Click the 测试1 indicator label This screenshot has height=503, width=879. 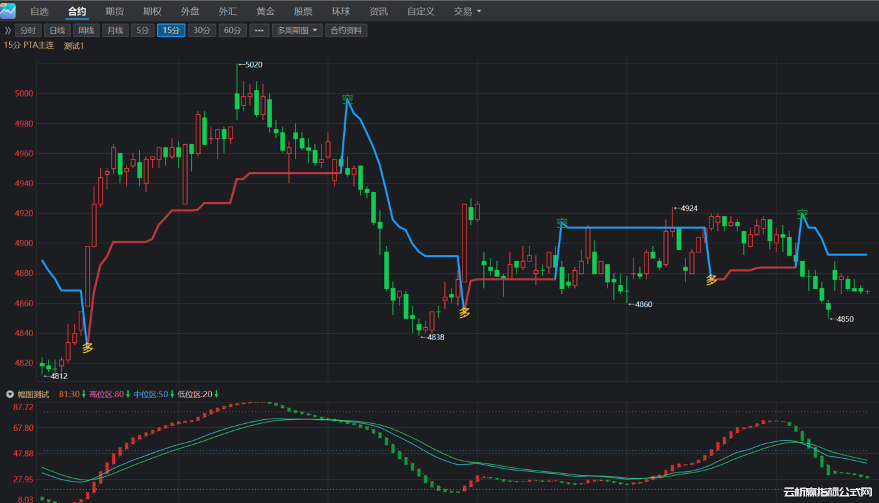pyautogui.click(x=74, y=46)
